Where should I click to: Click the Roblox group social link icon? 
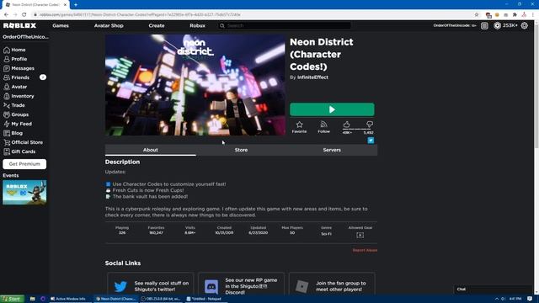[x=302, y=286]
